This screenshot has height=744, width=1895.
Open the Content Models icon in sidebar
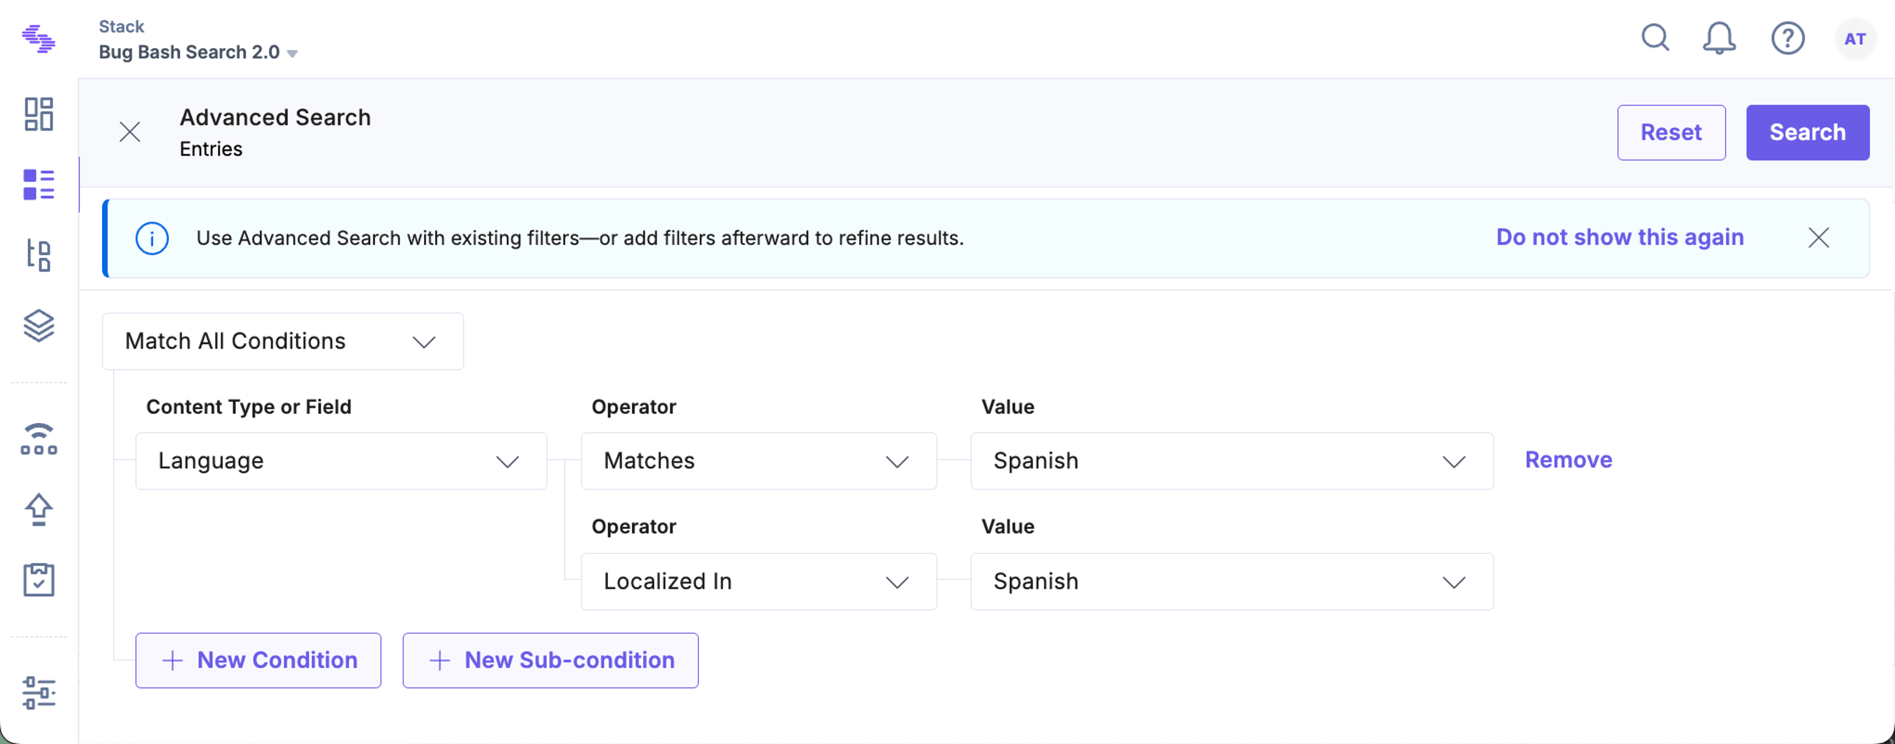click(38, 255)
